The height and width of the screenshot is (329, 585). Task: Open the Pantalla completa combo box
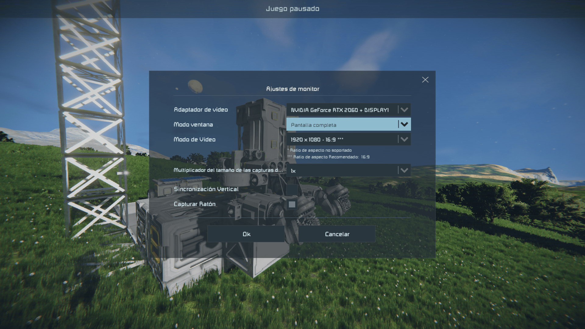(x=341, y=125)
